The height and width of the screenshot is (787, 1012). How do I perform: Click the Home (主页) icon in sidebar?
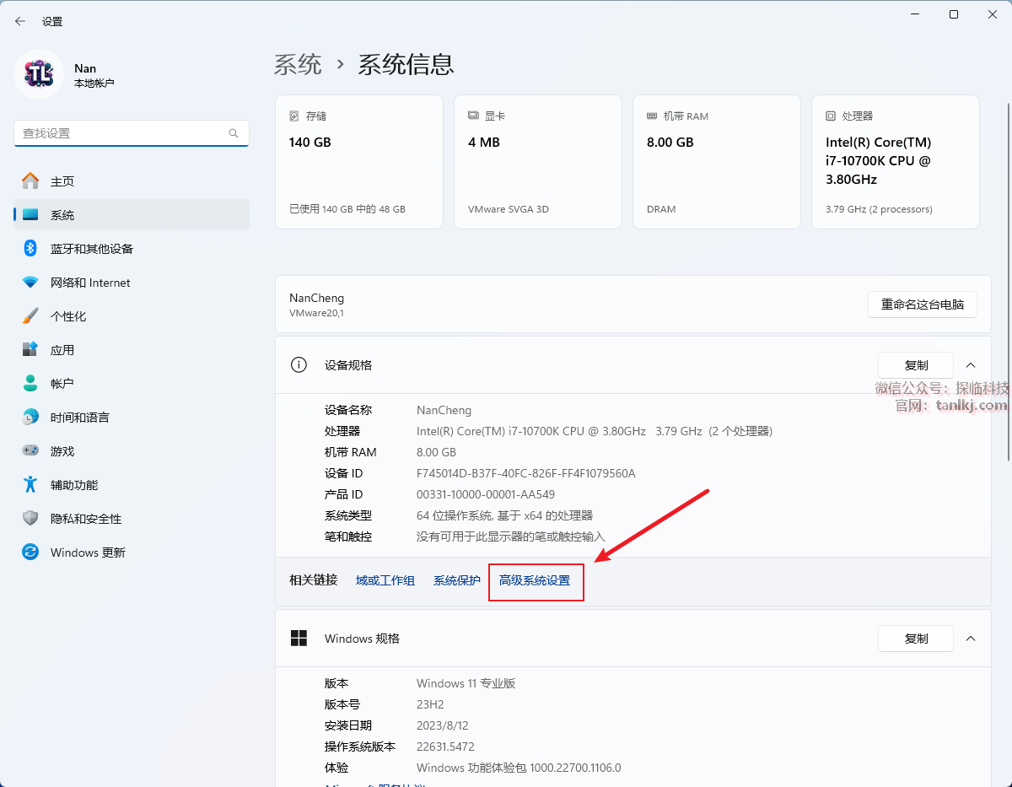[30, 181]
